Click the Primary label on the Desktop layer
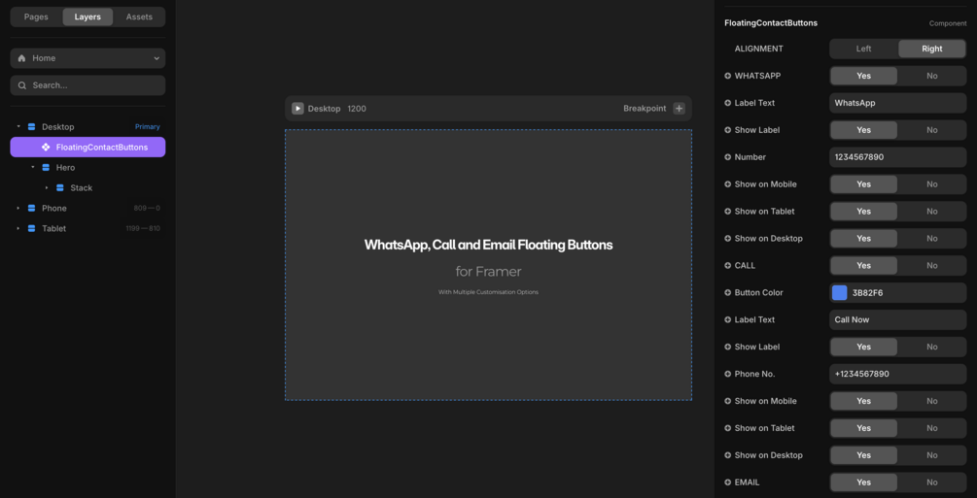 (148, 126)
